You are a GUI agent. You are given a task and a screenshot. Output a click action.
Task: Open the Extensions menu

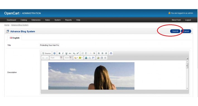point(36,20)
